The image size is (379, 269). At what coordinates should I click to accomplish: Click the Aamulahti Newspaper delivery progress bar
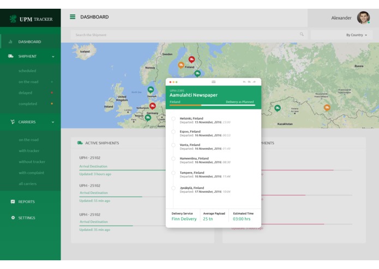point(213,105)
